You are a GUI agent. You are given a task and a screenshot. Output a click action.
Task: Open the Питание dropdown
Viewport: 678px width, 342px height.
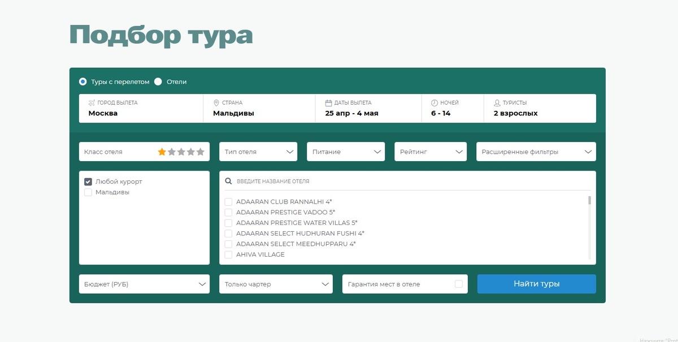tap(346, 151)
